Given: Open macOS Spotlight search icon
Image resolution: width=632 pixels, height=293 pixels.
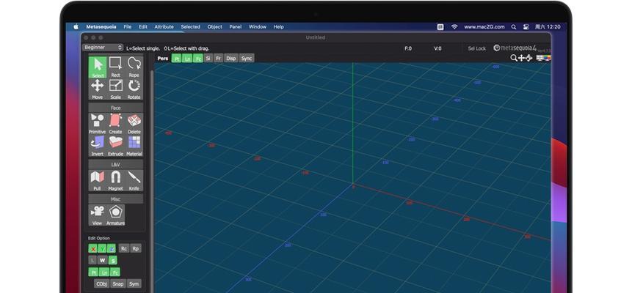Looking at the screenshot, I should [x=514, y=27].
